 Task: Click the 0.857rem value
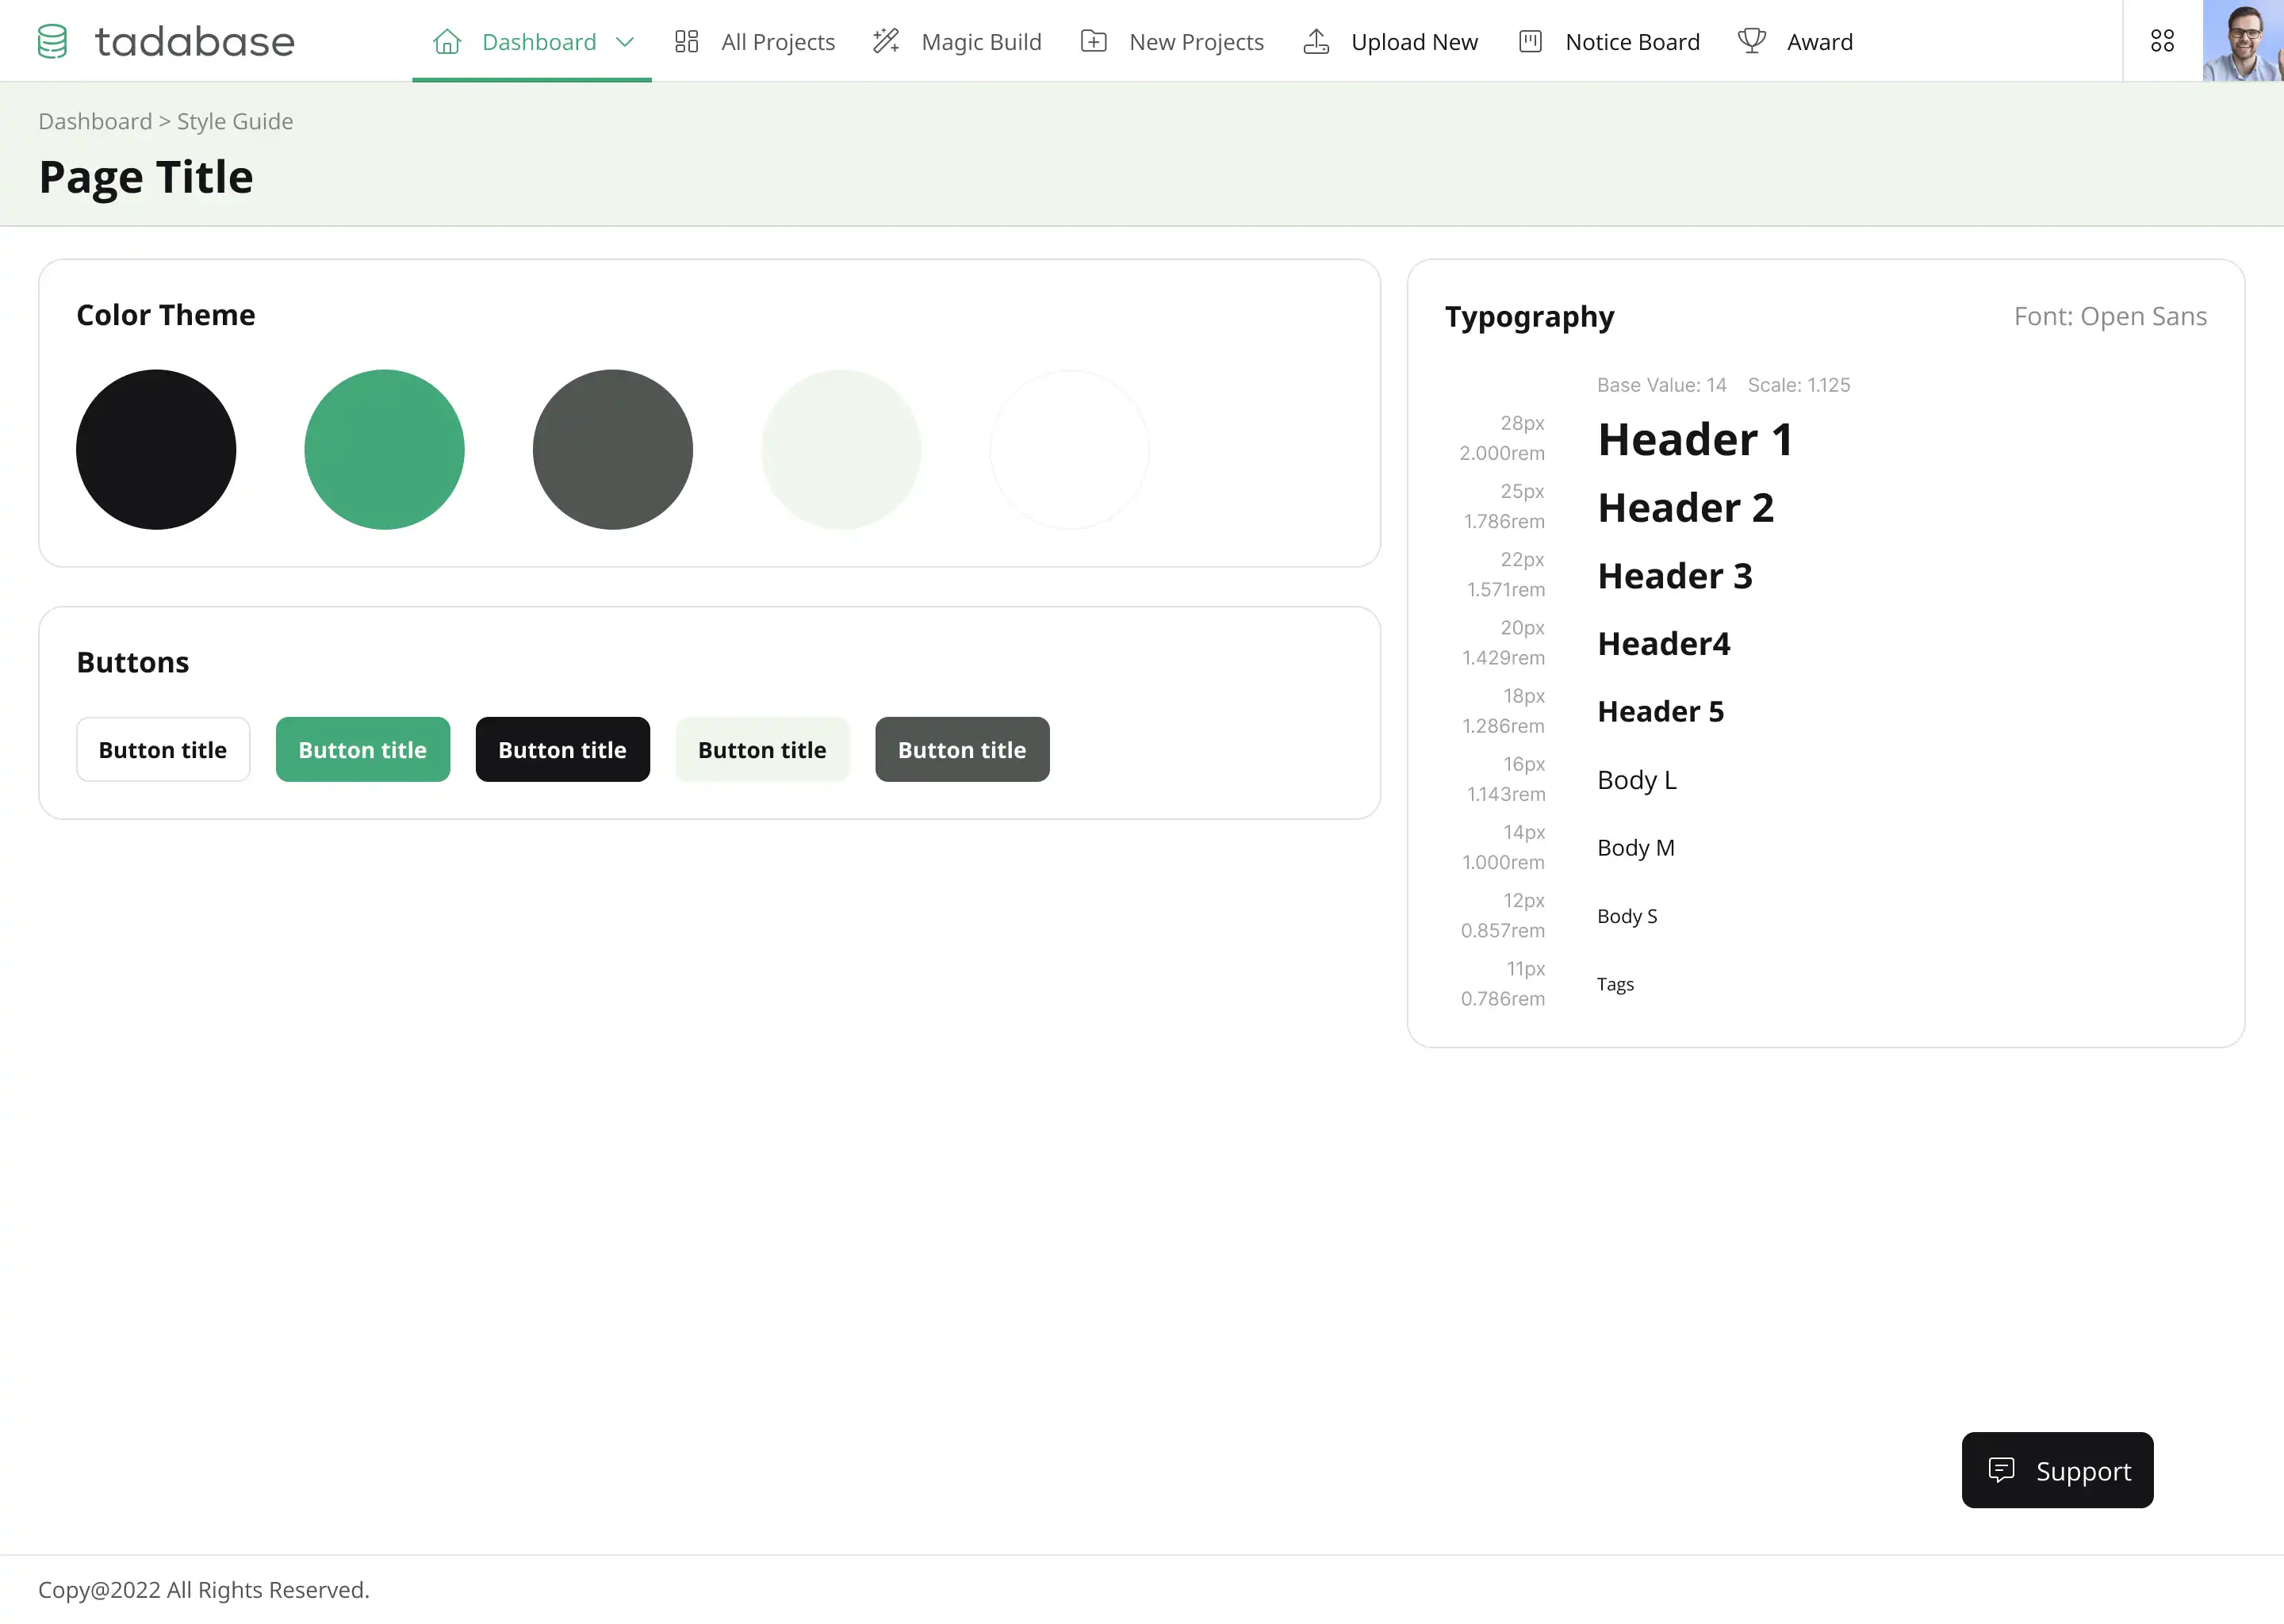(1503, 930)
